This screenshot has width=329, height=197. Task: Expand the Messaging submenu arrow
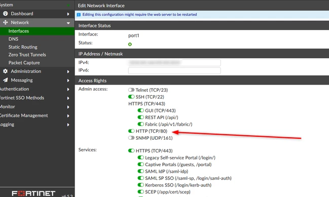(68, 81)
